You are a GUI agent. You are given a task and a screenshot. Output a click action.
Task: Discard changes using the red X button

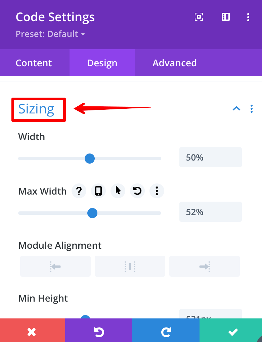tap(32, 331)
